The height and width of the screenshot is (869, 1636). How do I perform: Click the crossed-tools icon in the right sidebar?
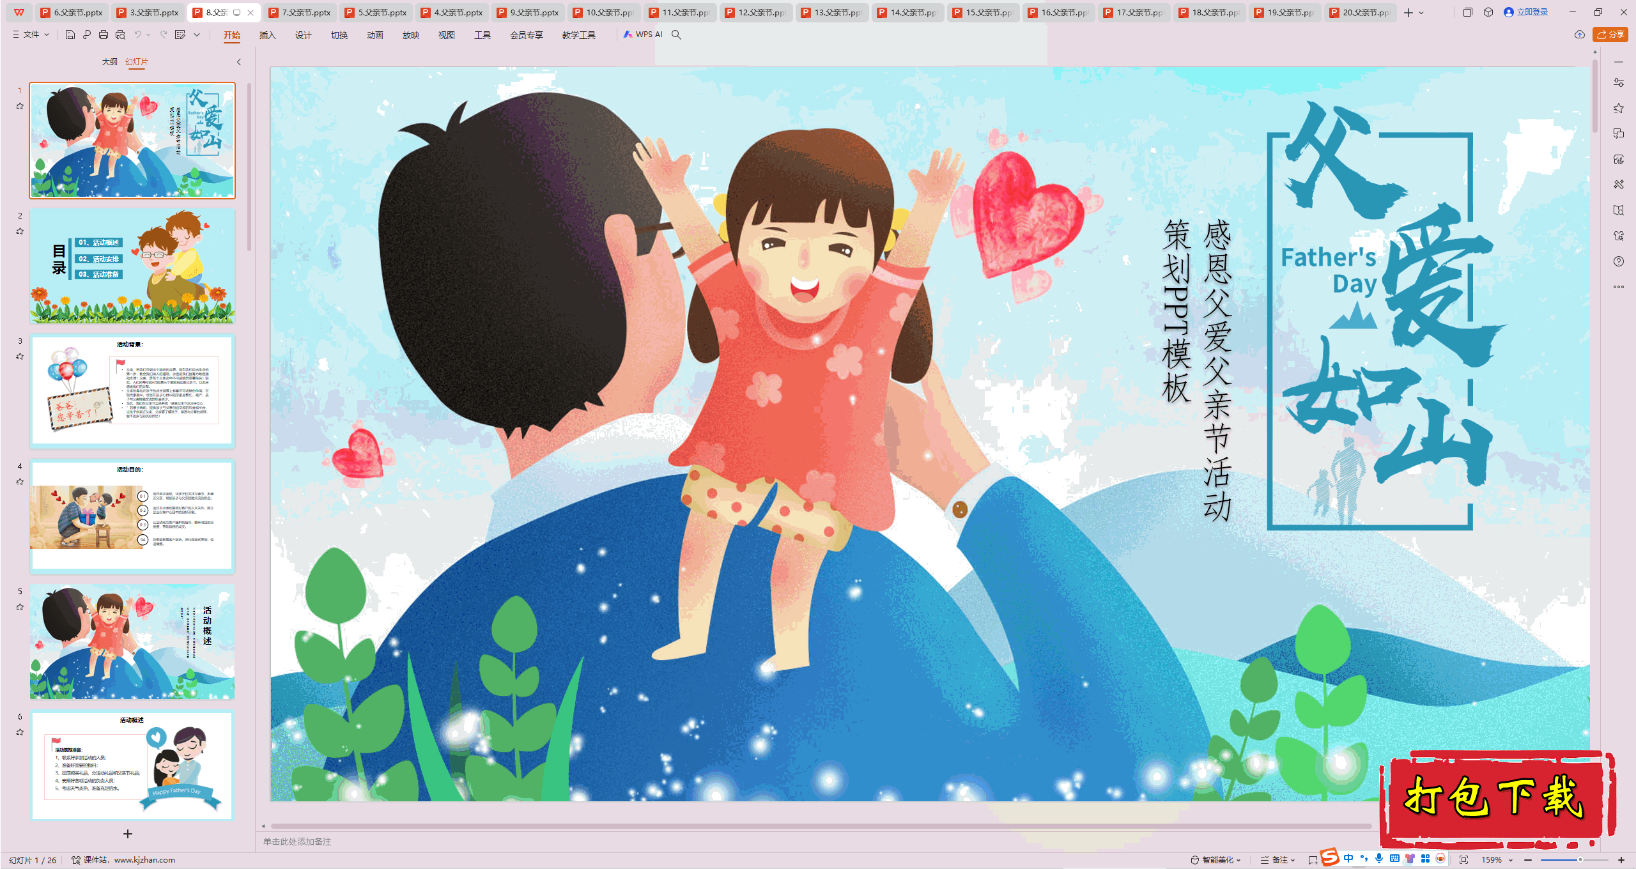pyautogui.click(x=1619, y=185)
